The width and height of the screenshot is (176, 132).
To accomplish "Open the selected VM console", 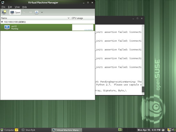I will (15, 12).
